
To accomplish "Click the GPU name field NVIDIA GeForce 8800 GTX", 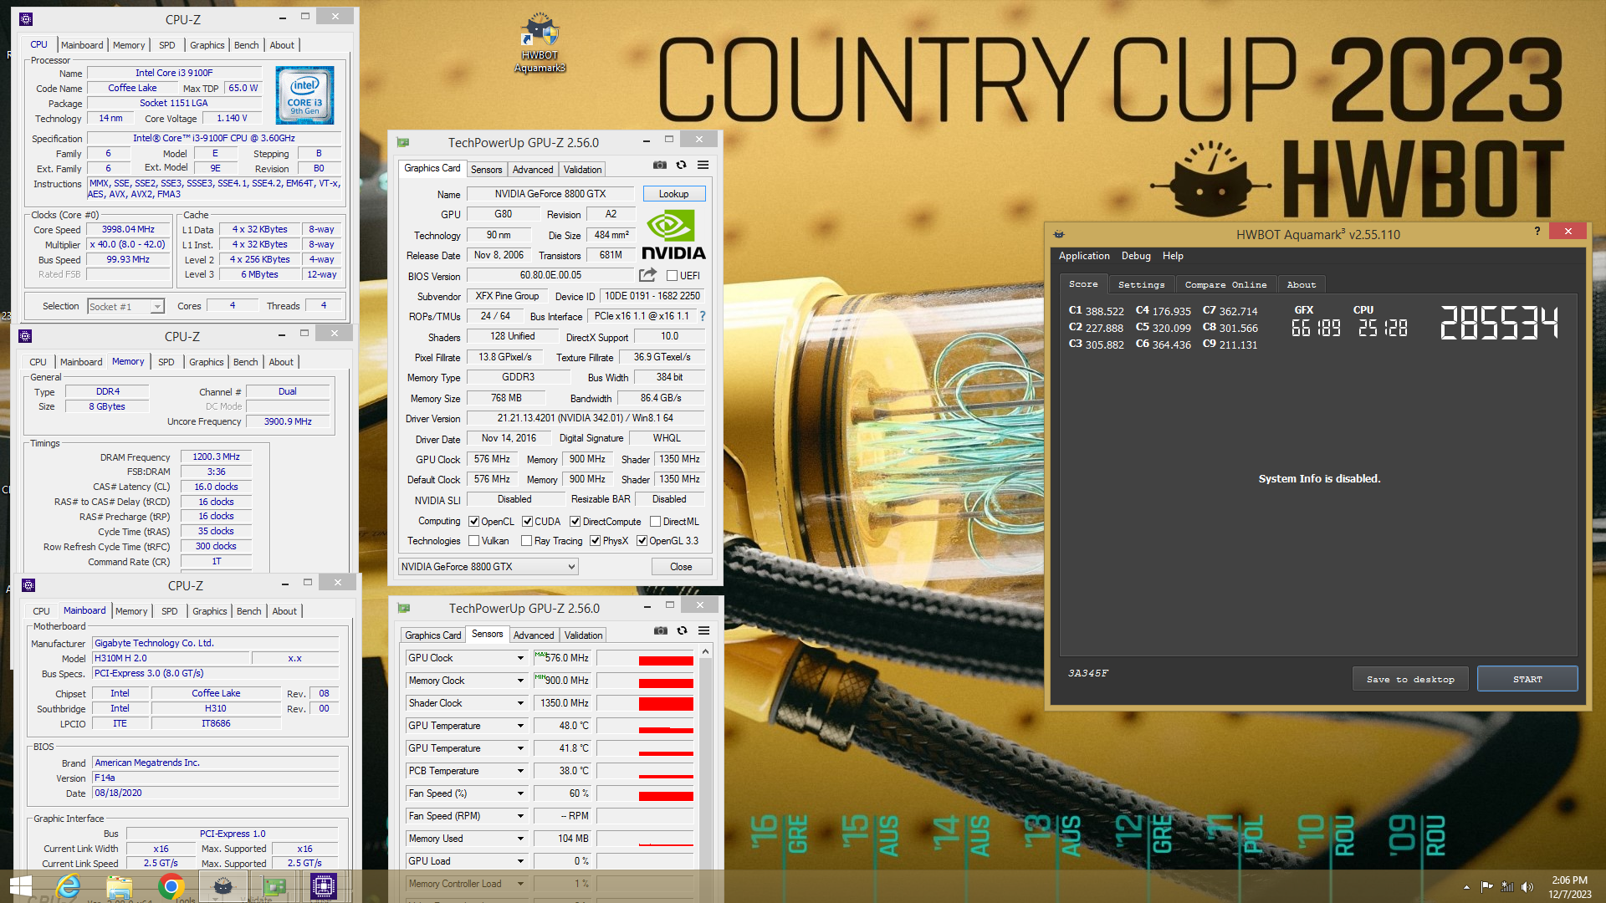I will click(x=550, y=194).
